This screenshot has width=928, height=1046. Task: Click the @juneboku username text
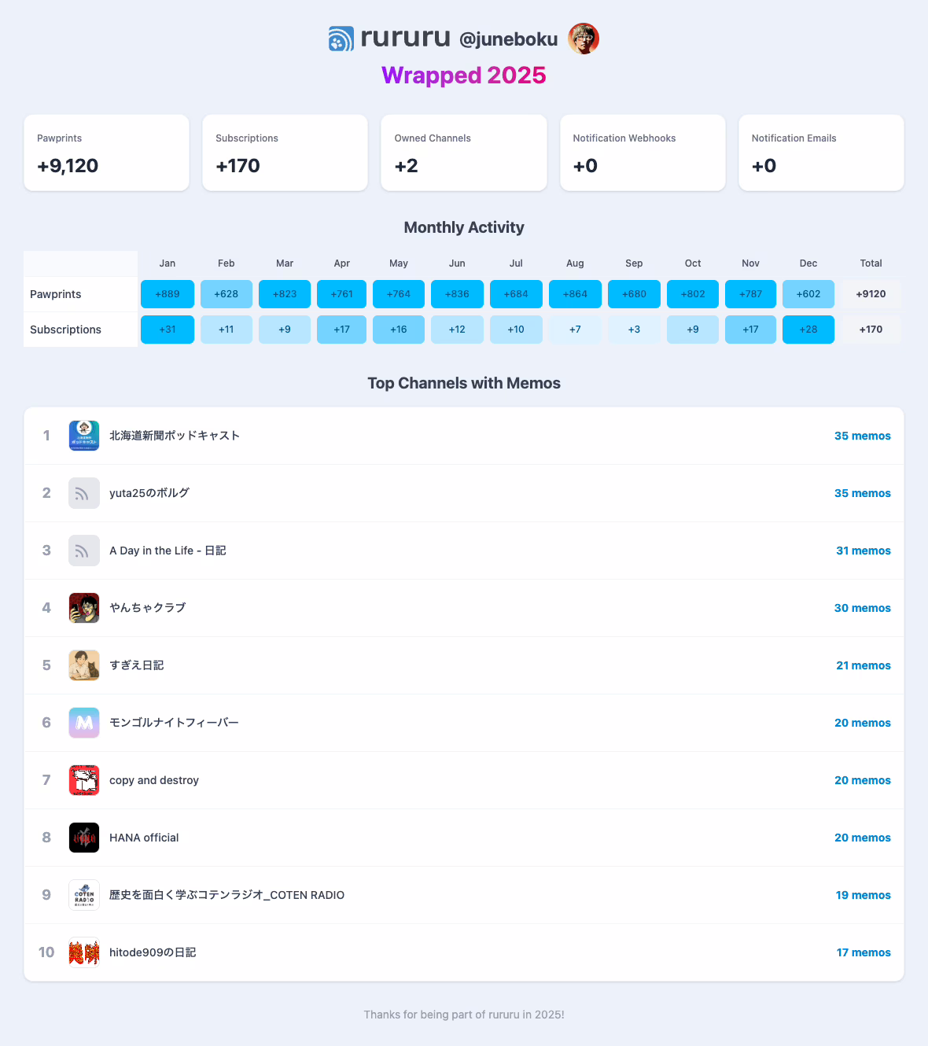point(508,39)
